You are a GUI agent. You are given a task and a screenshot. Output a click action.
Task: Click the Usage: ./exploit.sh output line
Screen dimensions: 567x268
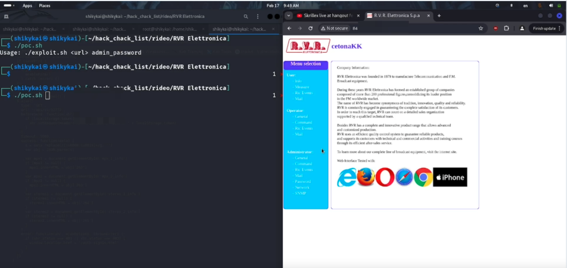70,53
